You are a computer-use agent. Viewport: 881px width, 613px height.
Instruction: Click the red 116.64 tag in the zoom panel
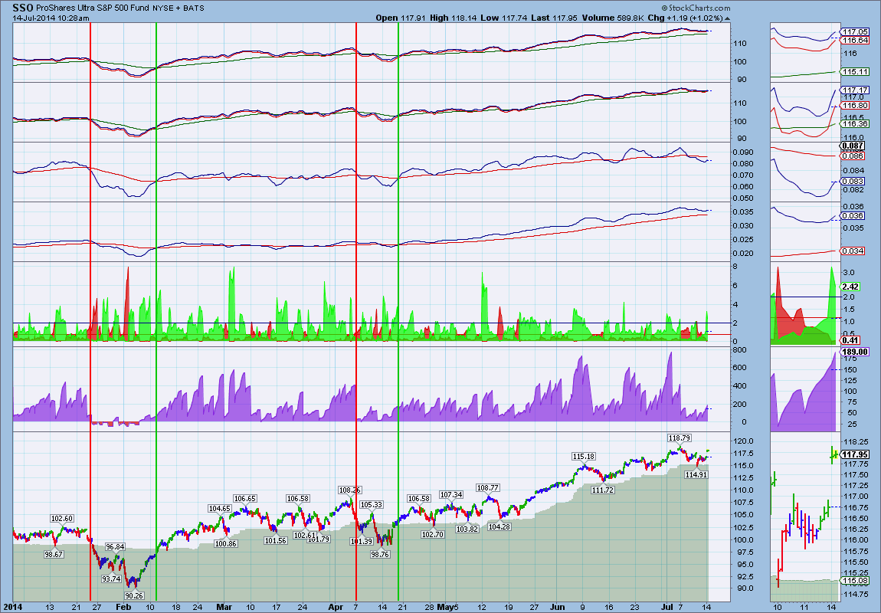(855, 41)
